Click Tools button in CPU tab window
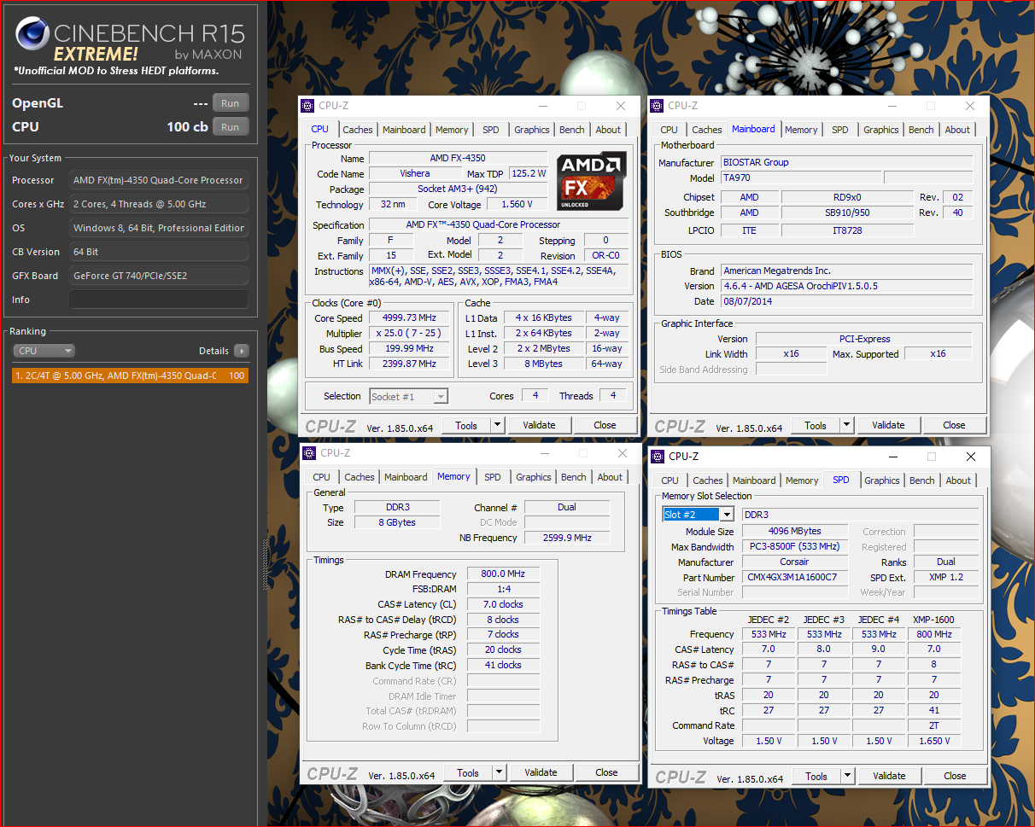The image size is (1035, 827). click(466, 425)
